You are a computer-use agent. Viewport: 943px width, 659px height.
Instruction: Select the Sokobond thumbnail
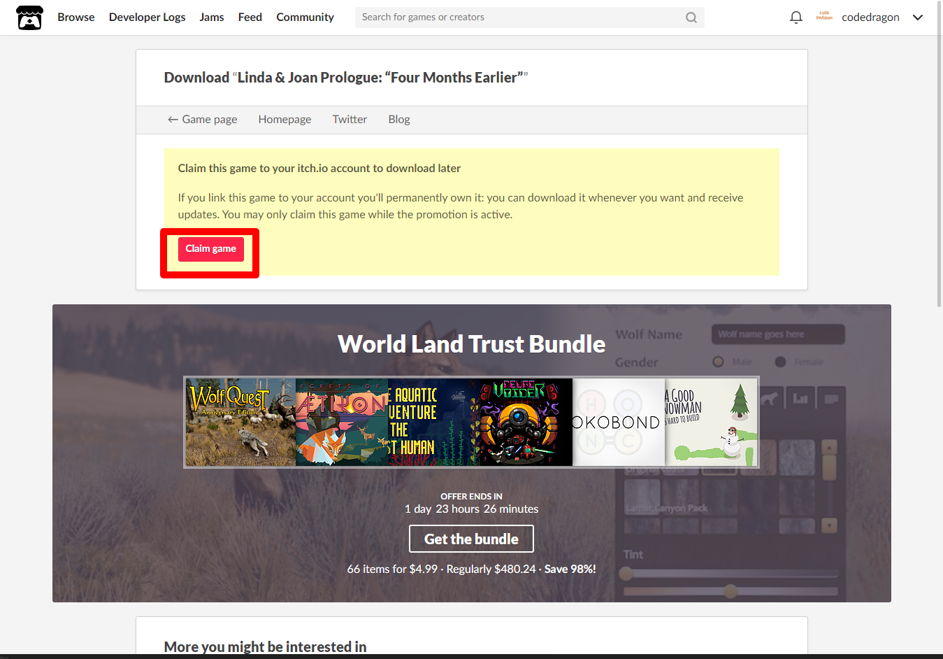point(619,423)
